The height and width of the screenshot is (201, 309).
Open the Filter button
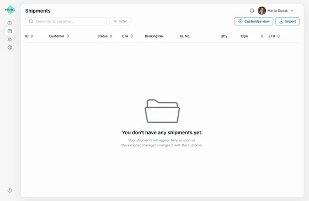120,22
